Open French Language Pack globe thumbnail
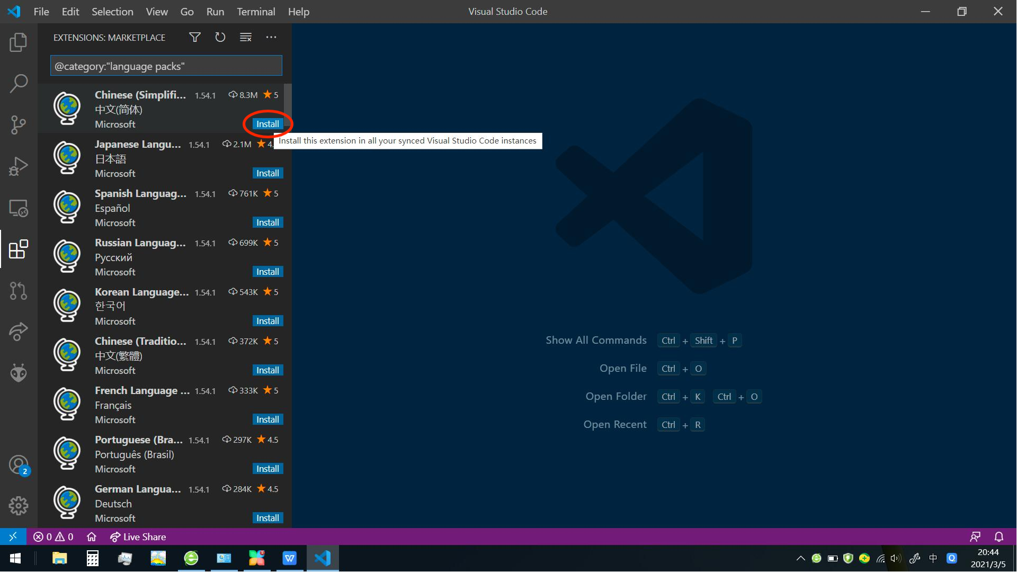 [67, 404]
